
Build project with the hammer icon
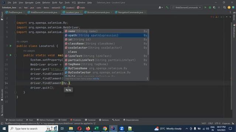pos(167,7)
